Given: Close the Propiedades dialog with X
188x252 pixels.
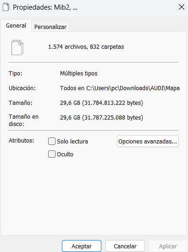Looking at the screenshot, I should 182,7.
